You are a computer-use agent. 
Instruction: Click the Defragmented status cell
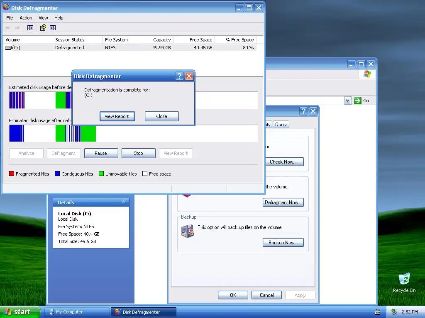[70, 48]
